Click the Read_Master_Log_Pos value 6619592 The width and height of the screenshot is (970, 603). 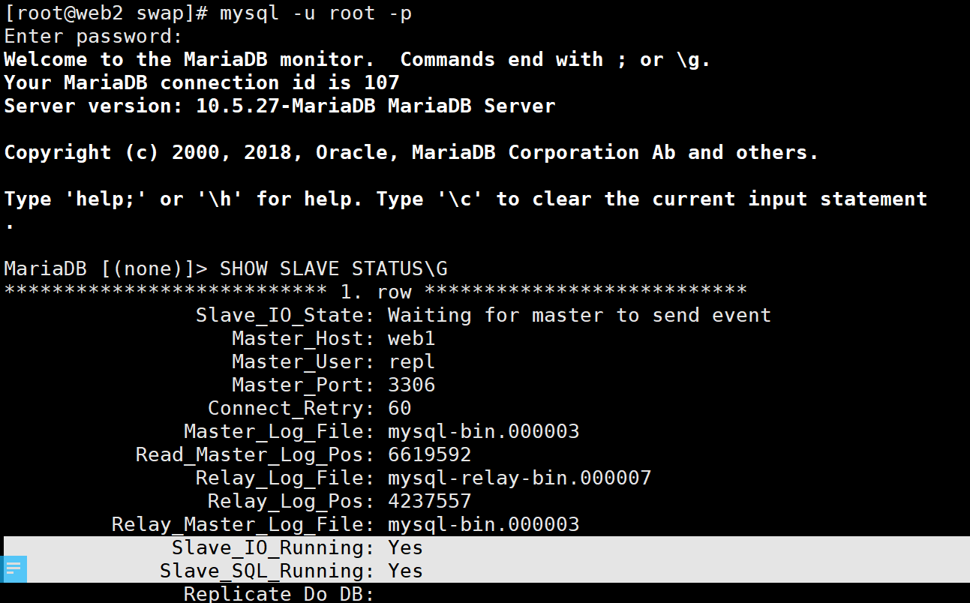point(429,454)
